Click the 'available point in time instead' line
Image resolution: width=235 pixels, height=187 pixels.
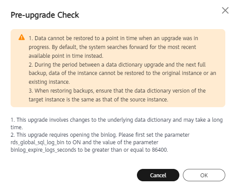[66, 56]
